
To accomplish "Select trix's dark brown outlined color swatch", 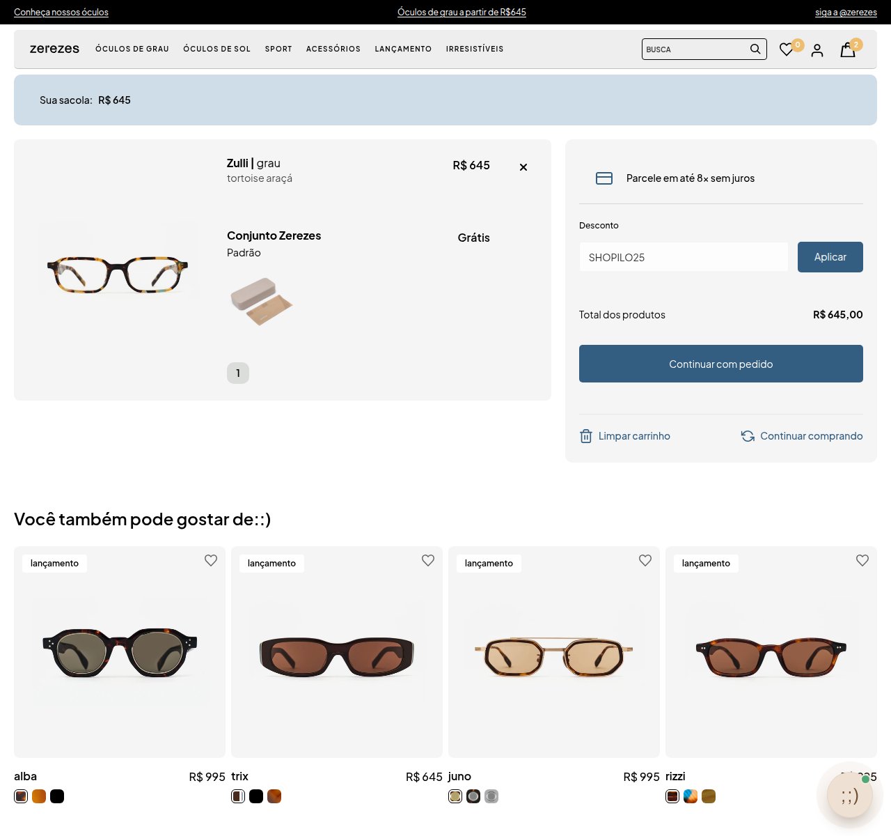I will click(238, 796).
